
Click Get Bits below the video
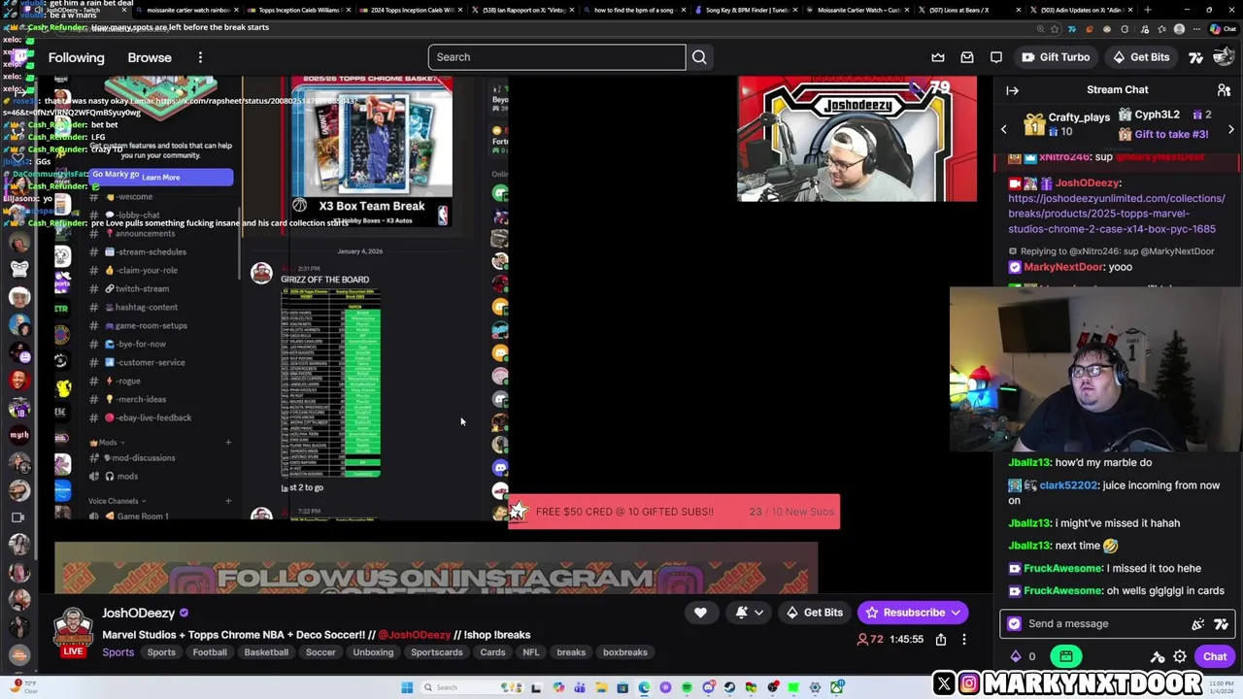(x=814, y=613)
